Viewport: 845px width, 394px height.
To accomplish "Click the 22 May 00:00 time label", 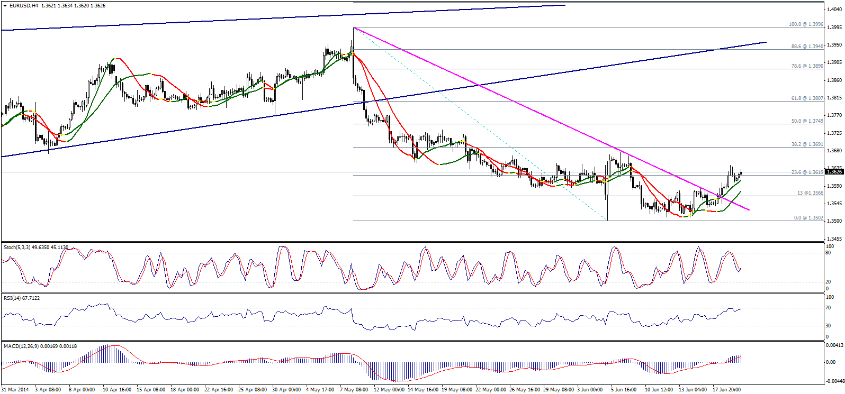I will pos(491,390).
